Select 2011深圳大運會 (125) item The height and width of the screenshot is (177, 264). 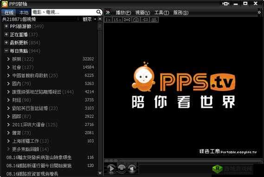pos(35,125)
